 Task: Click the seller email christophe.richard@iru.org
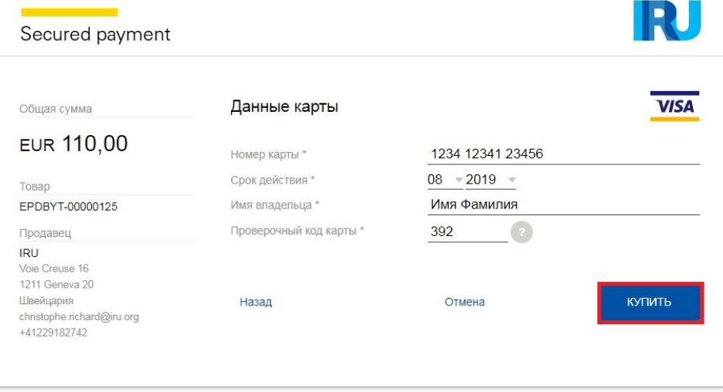coord(79,317)
